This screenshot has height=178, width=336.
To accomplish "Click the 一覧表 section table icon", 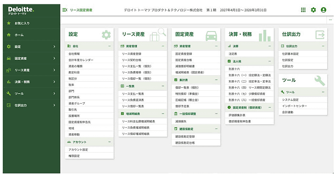I will [122, 86].
